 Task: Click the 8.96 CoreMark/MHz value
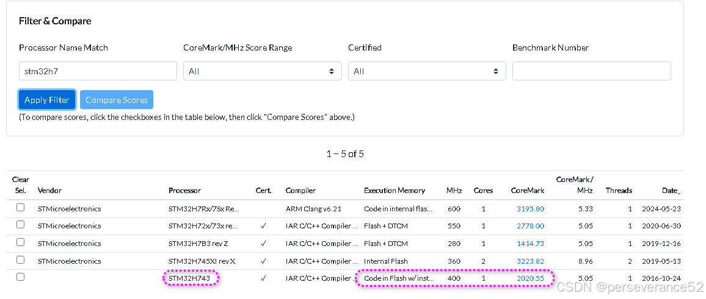click(586, 261)
